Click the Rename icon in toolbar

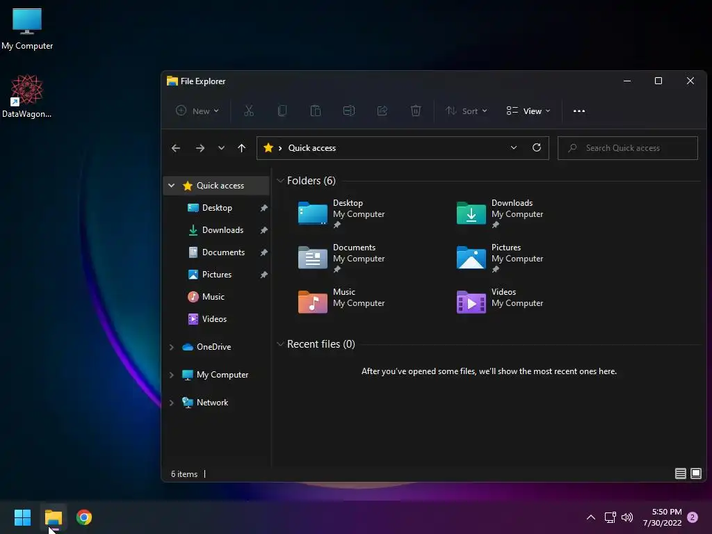click(x=349, y=111)
